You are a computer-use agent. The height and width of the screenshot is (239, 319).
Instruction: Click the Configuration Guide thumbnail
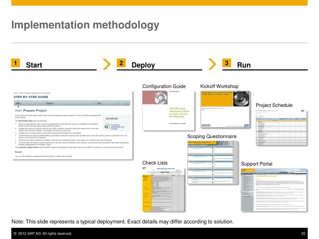[168, 110]
